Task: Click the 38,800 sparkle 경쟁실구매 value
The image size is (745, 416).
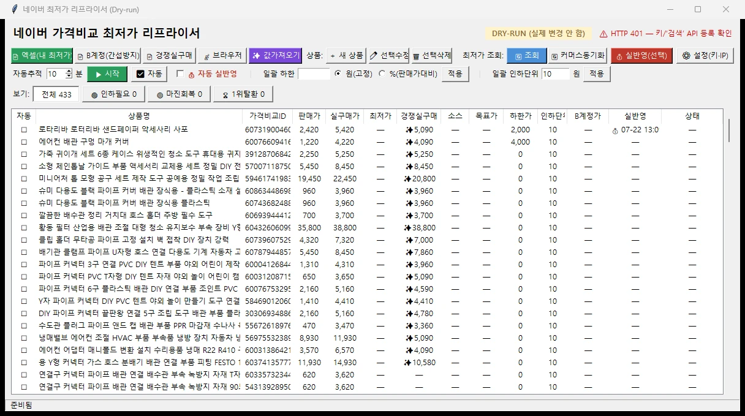Action: click(420, 228)
